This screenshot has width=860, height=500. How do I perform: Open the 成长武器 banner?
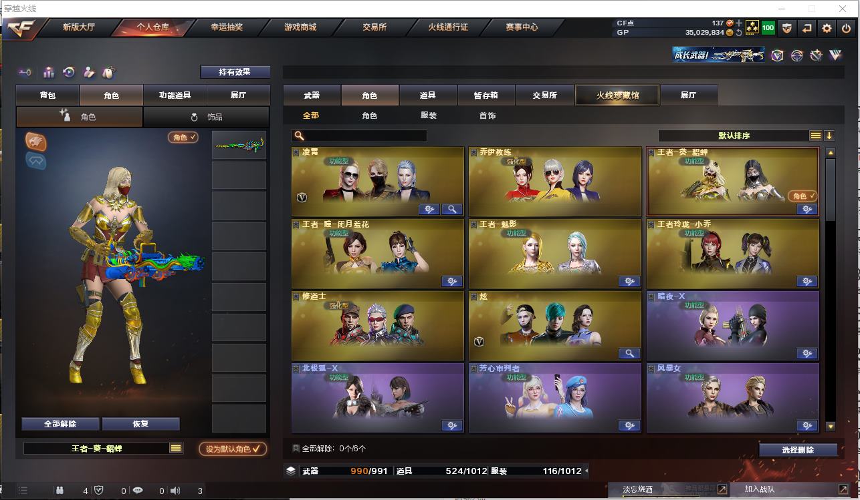tap(719, 55)
